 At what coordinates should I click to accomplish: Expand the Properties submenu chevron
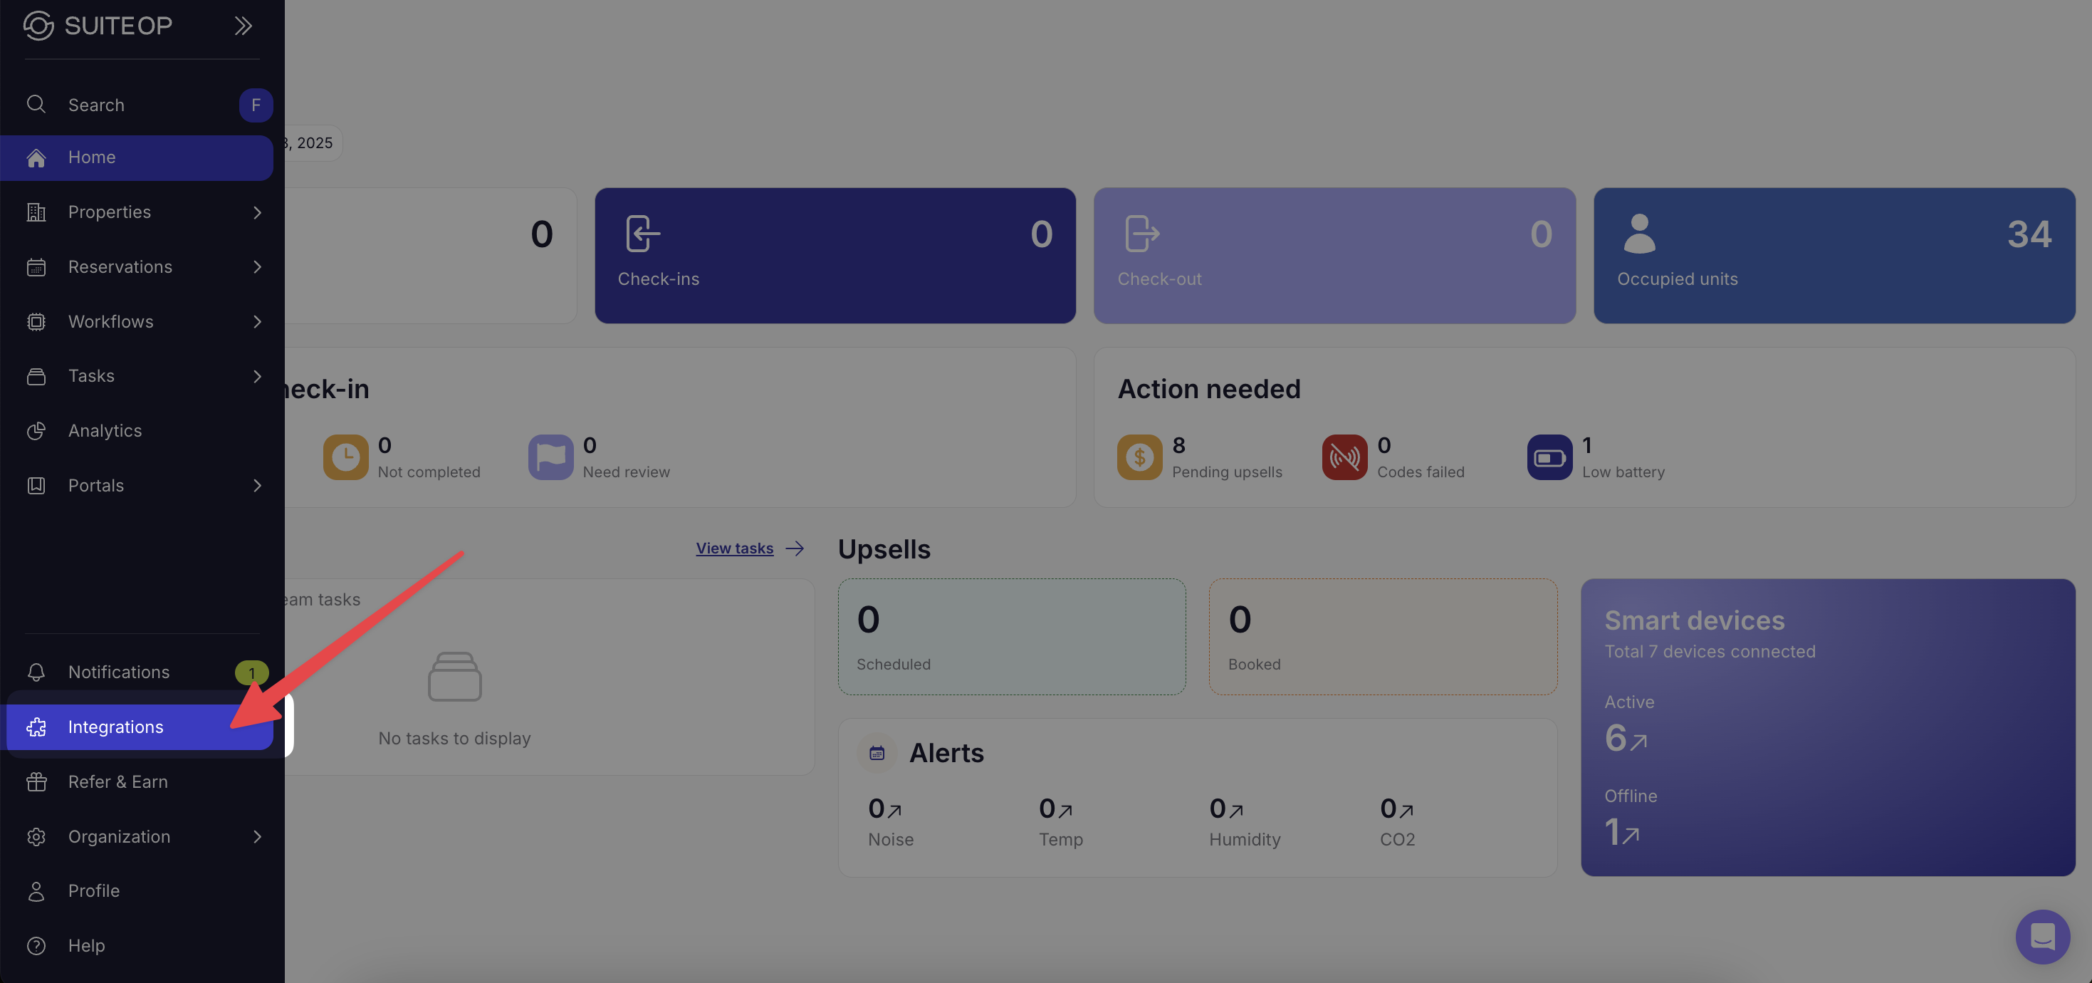click(x=256, y=212)
